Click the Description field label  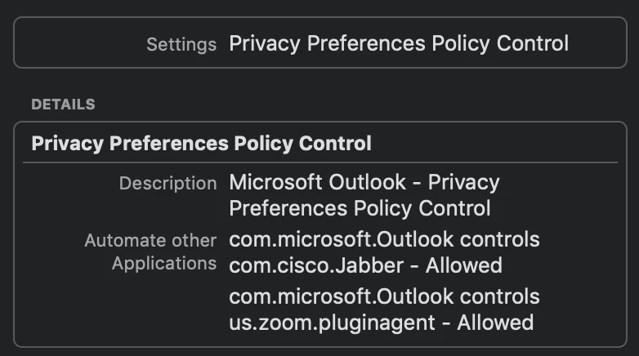coord(168,183)
